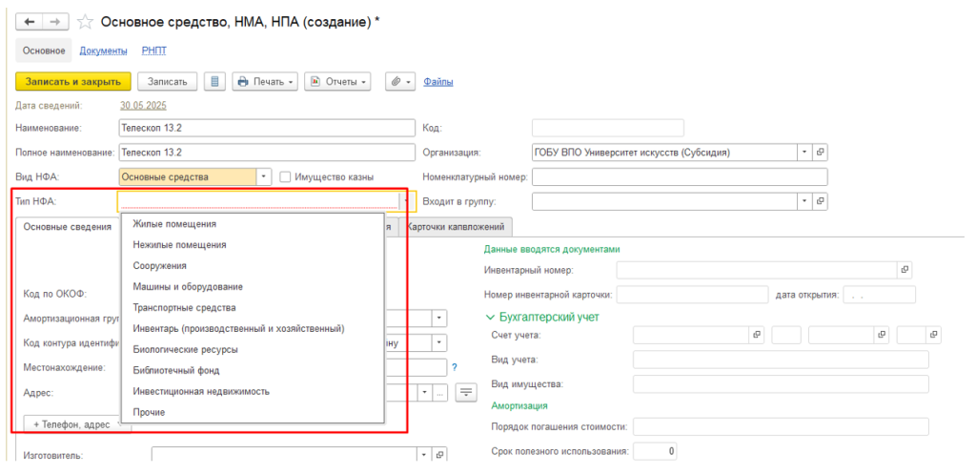The width and height of the screenshot is (976, 474).
Task: Choose Прочие option in the list
Action: click(x=252, y=412)
